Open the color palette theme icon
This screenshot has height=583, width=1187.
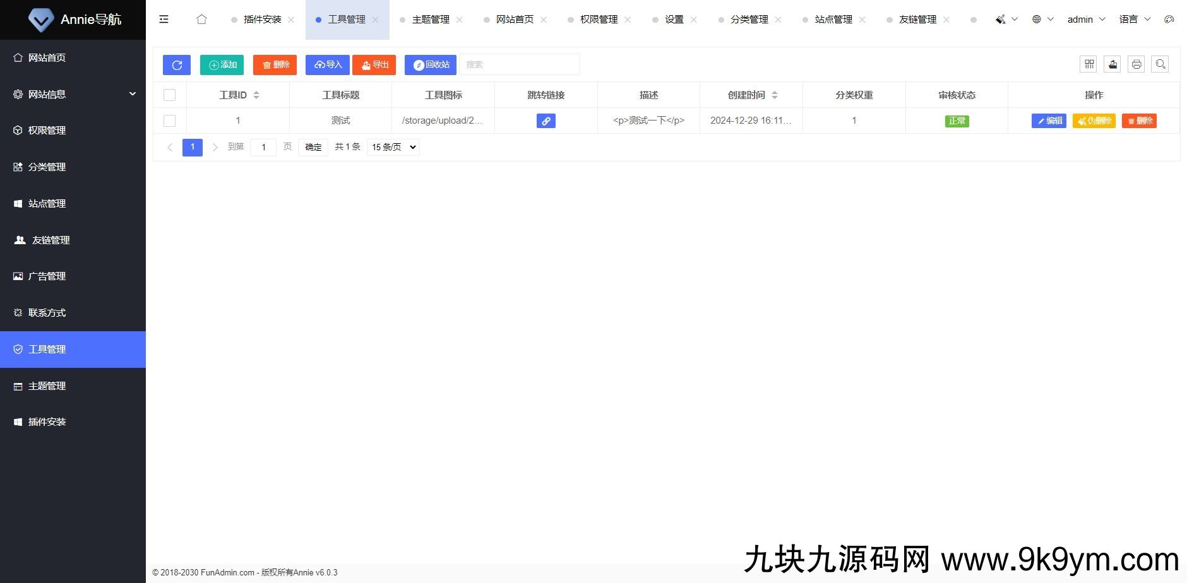click(x=1169, y=20)
